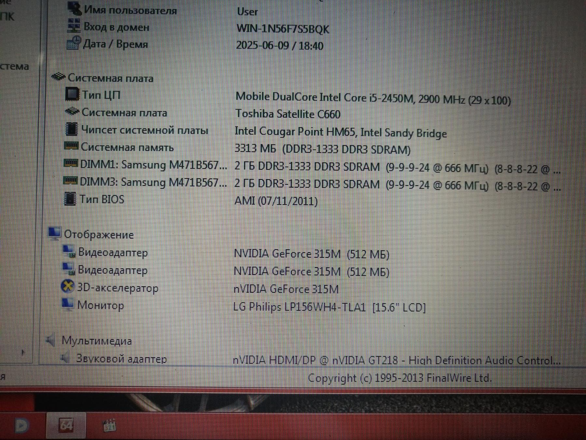Select the Вход в домен label
Image resolution: width=586 pixels, height=440 pixels.
(x=117, y=27)
